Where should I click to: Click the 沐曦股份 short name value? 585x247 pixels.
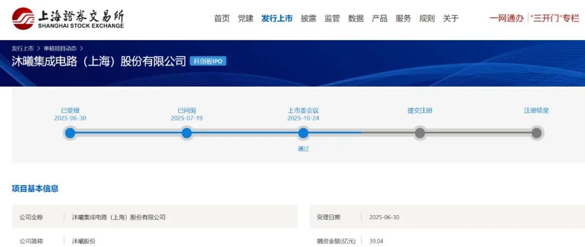click(x=83, y=241)
